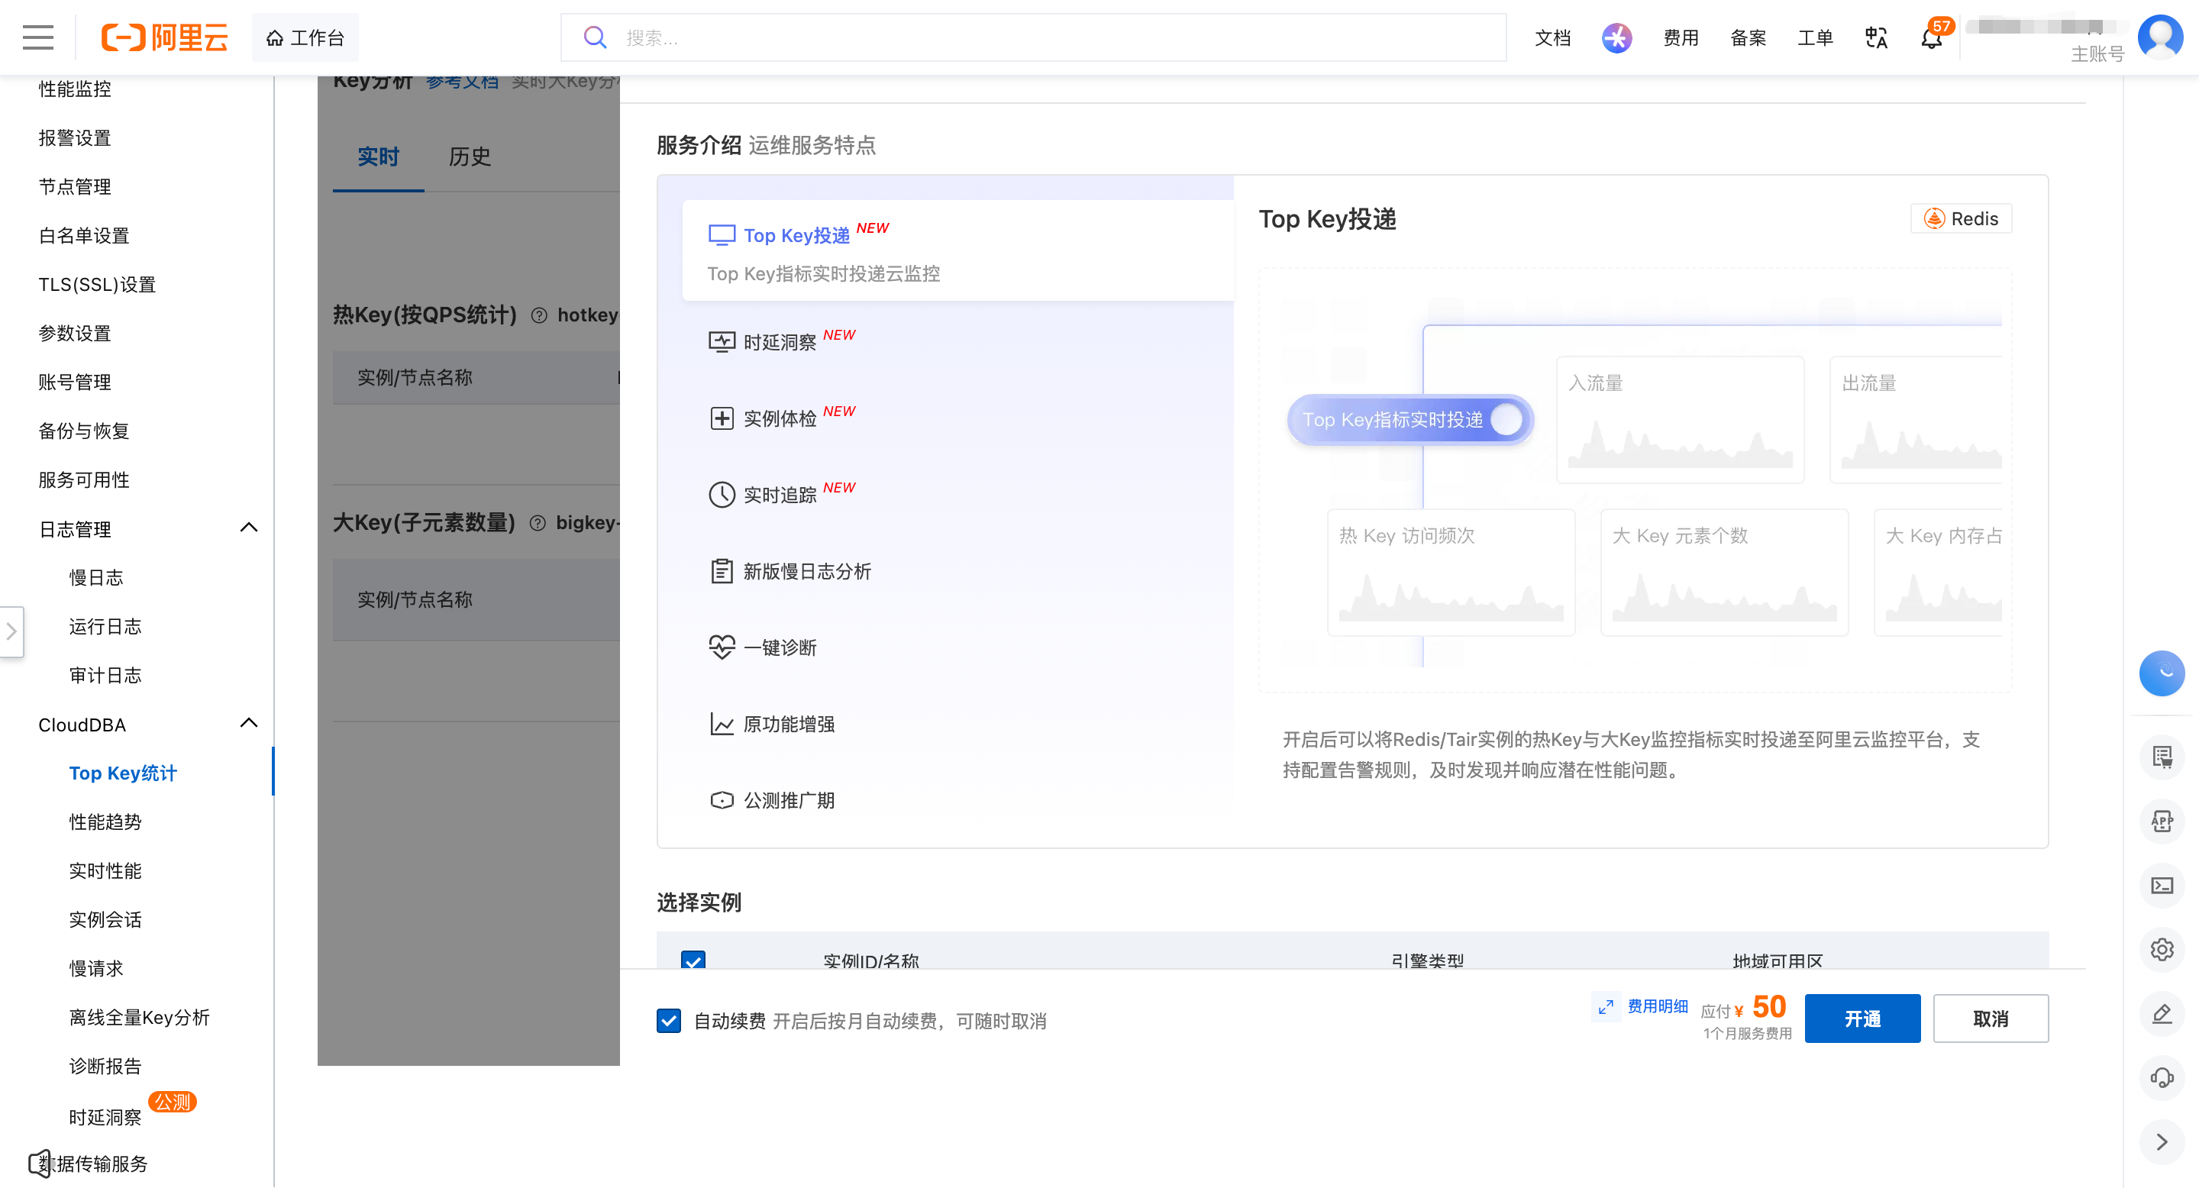Switch language with the translate icon
The height and width of the screenshot is (1188, 2199).
click(x=1876, y=37)
